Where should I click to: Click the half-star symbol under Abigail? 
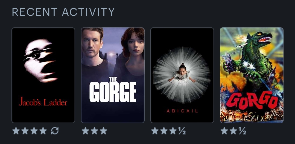[x=182, y=131]
